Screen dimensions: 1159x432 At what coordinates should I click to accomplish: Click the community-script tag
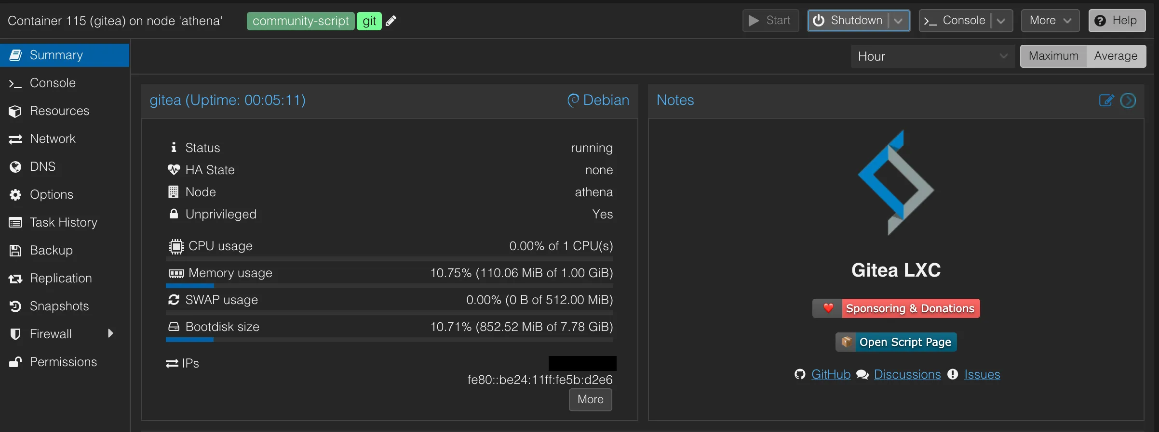click(301, 21)
